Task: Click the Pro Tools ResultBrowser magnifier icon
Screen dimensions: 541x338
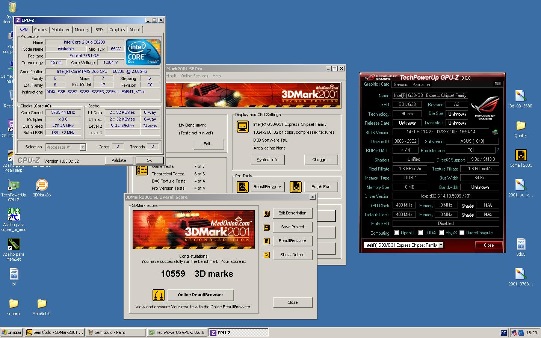Action: (x=242, y=187)
